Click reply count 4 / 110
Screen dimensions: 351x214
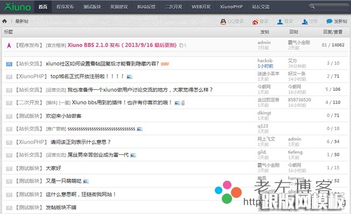(333, 102)
